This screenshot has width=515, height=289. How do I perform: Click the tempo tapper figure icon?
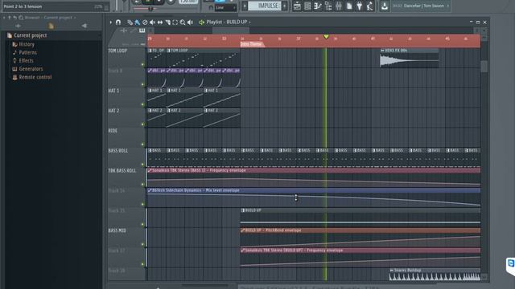(370, 6)
